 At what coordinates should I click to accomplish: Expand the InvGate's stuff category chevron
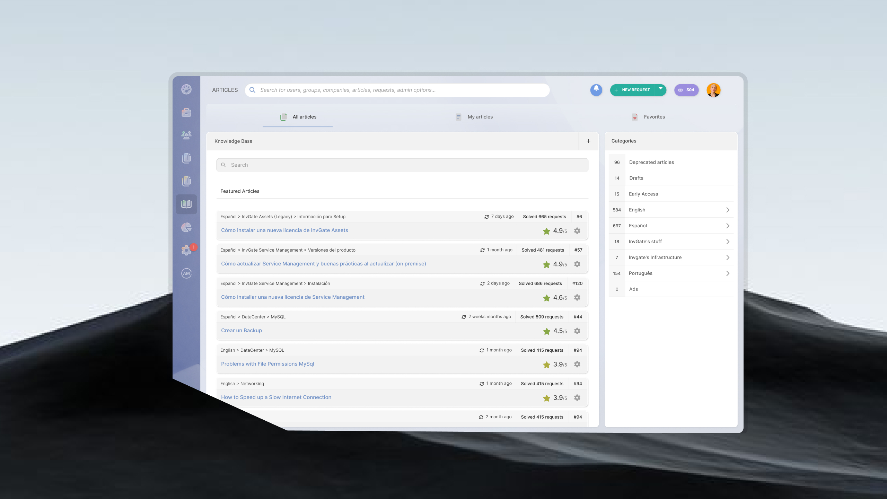point(728,242)
